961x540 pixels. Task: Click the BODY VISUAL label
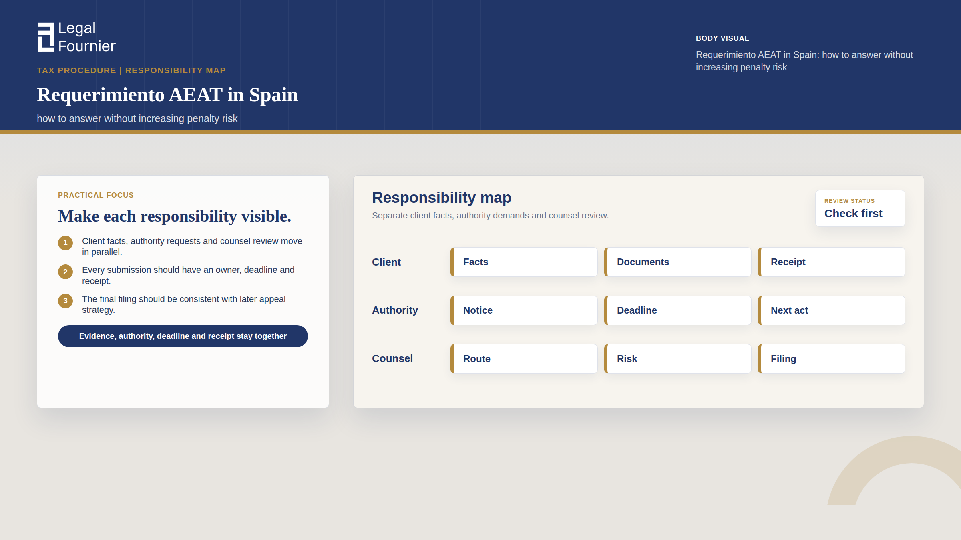coord(722,38)
